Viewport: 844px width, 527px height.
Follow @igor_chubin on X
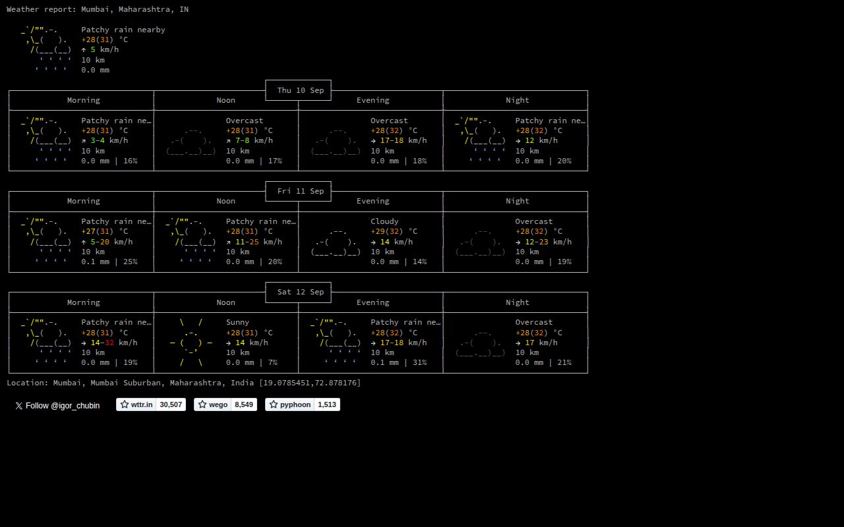click(57, 405)
